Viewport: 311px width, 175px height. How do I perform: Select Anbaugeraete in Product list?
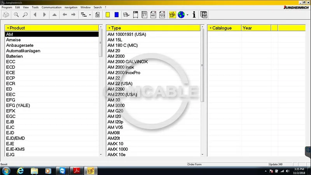click(52, 45)
